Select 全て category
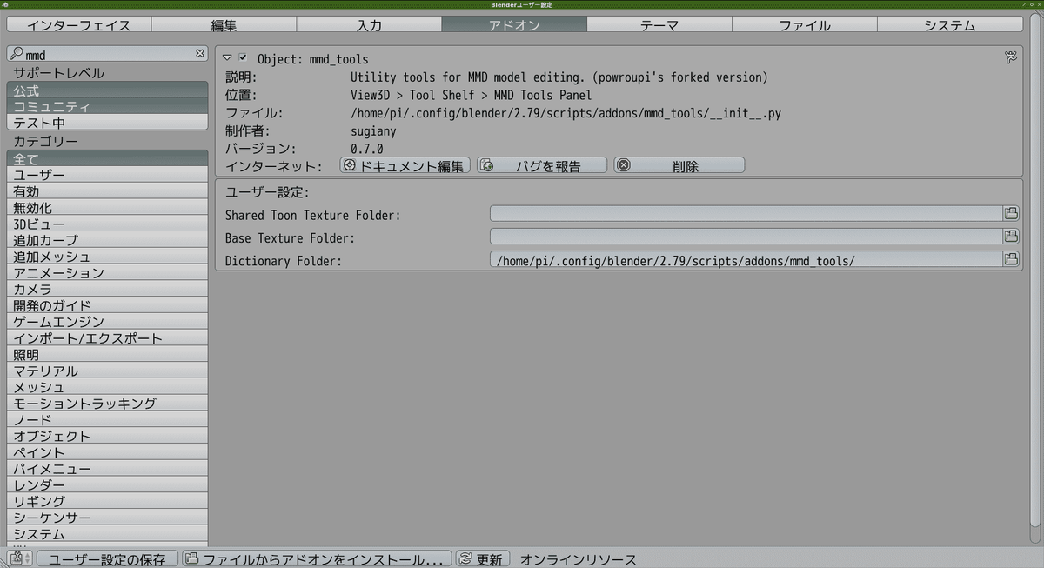This screenshot has width=1044, height=568. tap(107, 158)
